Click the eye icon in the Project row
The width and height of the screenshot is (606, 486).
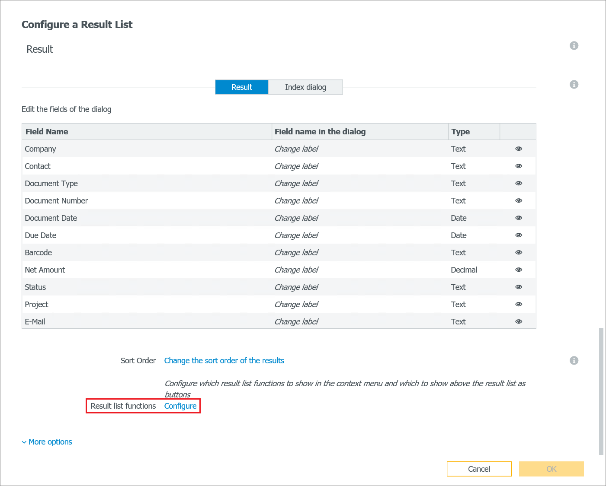pos(518,304)
